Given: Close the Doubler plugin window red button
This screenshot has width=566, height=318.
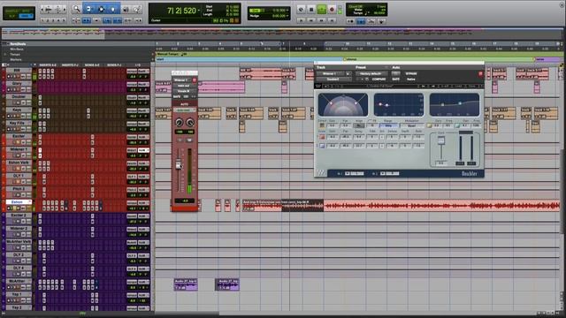Looking at the screenshot, I should tap(480, 73).
